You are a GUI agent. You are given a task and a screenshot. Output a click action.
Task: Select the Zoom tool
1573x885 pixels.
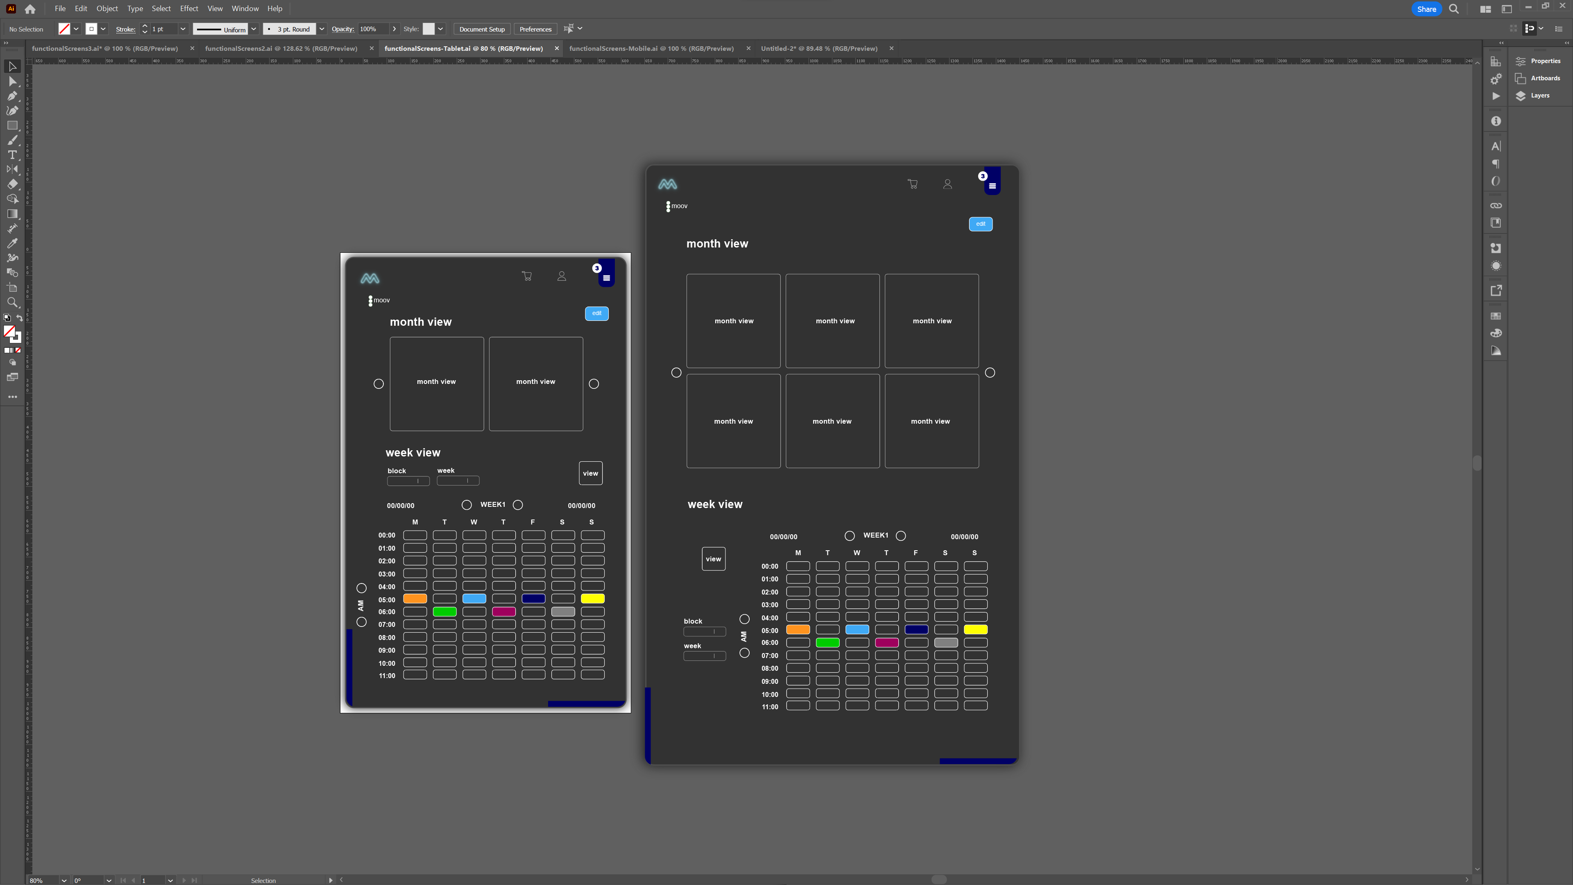pos(12,302)
